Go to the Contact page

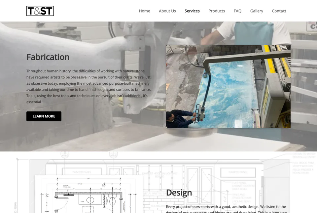pos(279,11)
